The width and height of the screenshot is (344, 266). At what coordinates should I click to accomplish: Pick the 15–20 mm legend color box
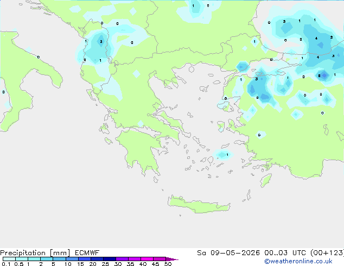(85, 259)
